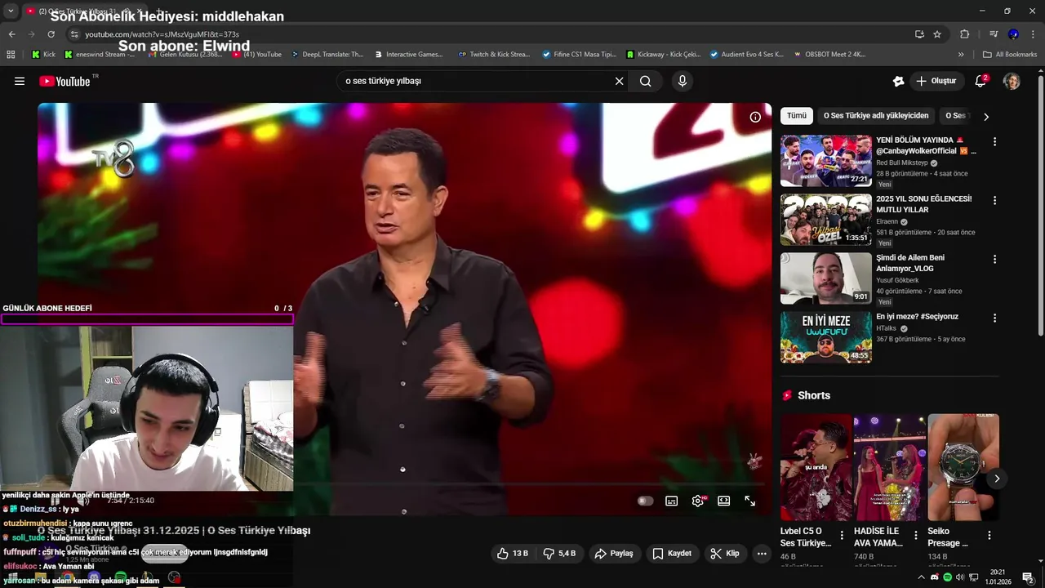This screenshot has height=588, width=1045.
Task: Click the Oluştur create button
Action: (936, 81)
